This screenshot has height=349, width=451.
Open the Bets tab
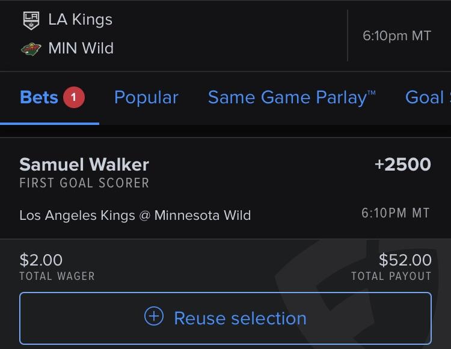39,97
